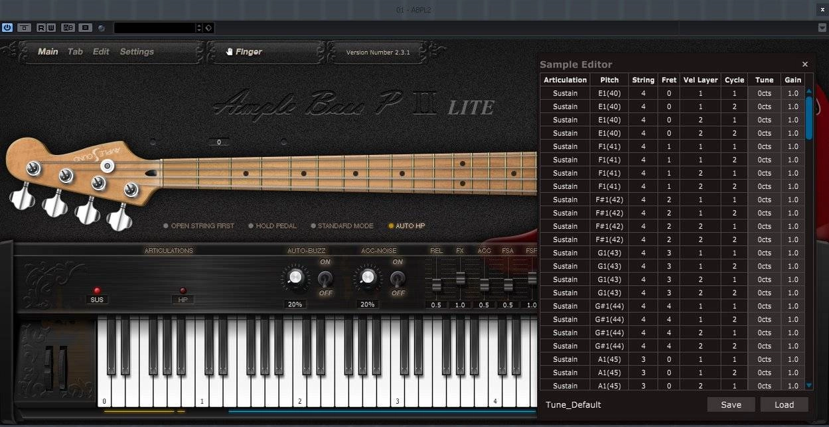
Task: Click the AUTO-BUZZ 20% value box
Action: coord(295,304)
